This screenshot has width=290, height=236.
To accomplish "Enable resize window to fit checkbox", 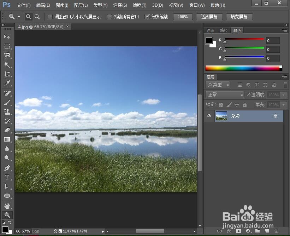I will pyautogui.click(x=50, y=17).
